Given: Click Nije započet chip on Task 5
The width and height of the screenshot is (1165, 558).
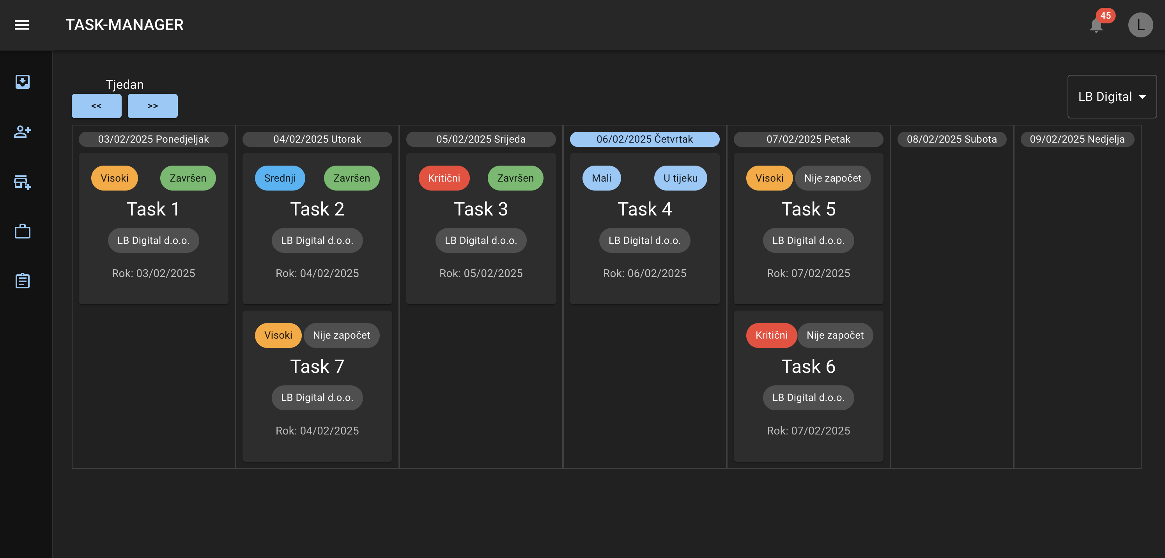Looking at the screenshot, I should point(832,178).
